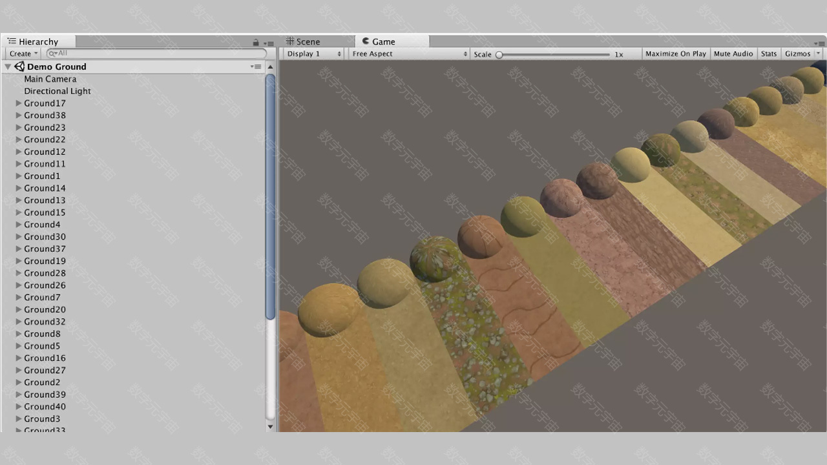This screenshot has height=465, width=827.
Task: Click the Gizmos button
Action: (797, 54)
